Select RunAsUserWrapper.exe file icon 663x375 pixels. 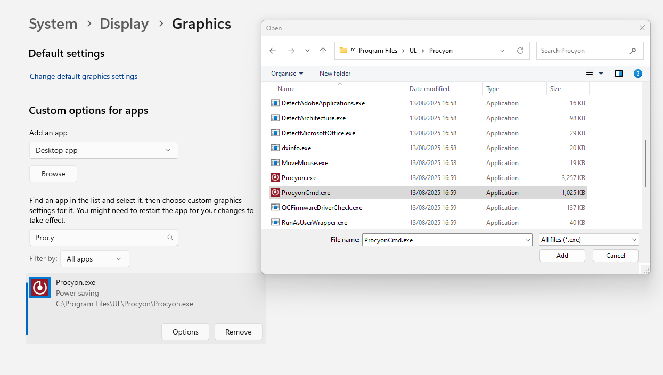275,222
